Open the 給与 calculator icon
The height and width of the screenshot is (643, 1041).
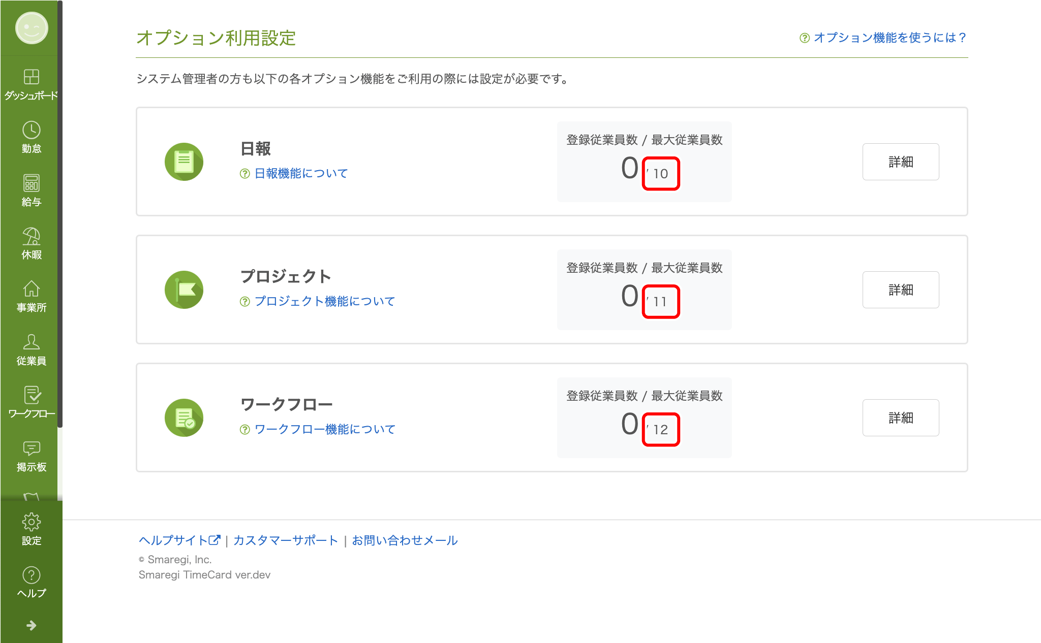(x=32, y=183)
